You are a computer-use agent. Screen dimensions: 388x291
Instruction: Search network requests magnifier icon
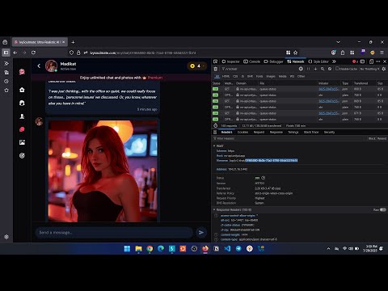click(x=323, y=69)
